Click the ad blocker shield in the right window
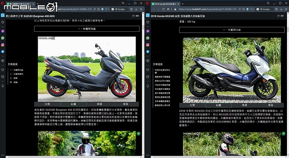The height and width of the screenshot is (158, 289). point(247,9)
